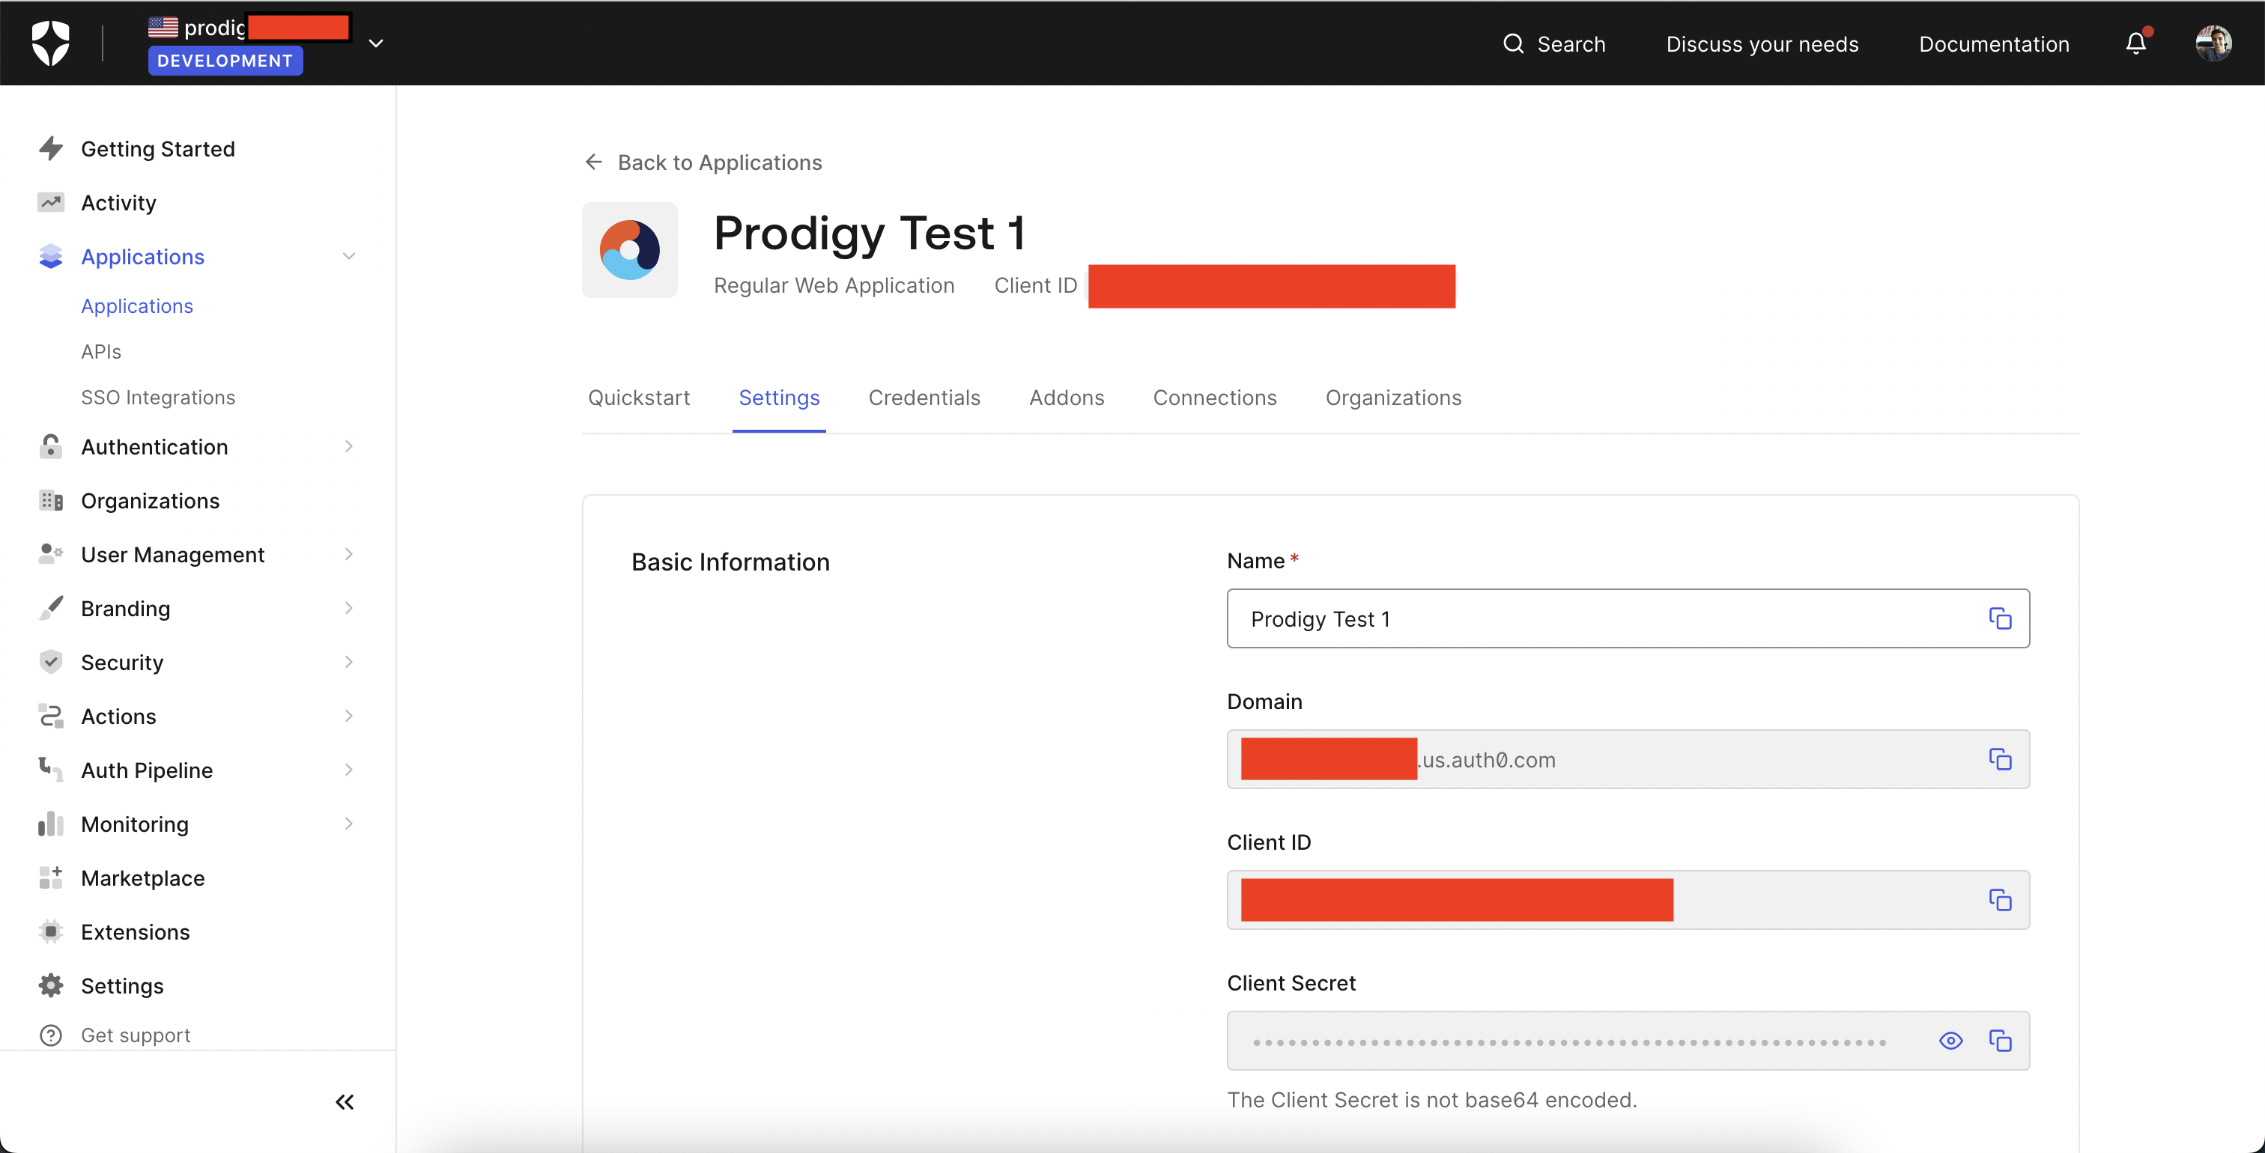This screenshot has width=2265, height=1153.
Task: Expand the Authentication section chevron
Action: 348,446
